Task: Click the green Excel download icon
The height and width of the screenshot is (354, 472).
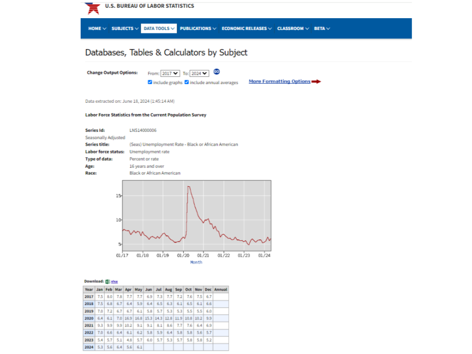Action: [107, 281]
